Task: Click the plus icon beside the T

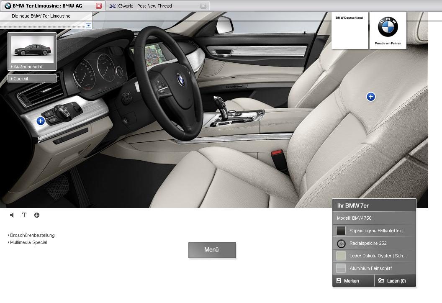Action: [37, 215]
